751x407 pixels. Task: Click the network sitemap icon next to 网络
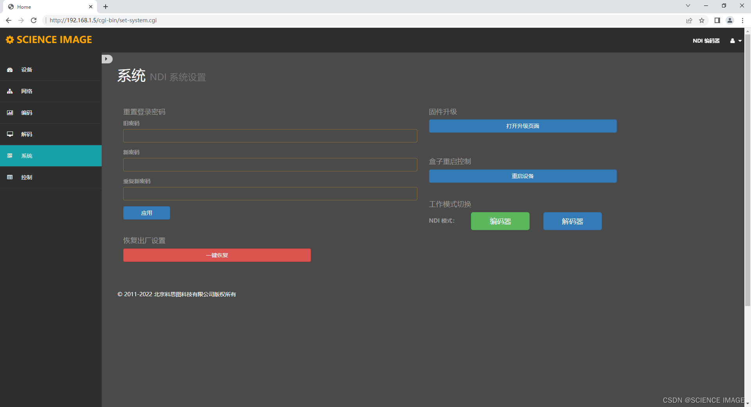[x=10, y=91]
